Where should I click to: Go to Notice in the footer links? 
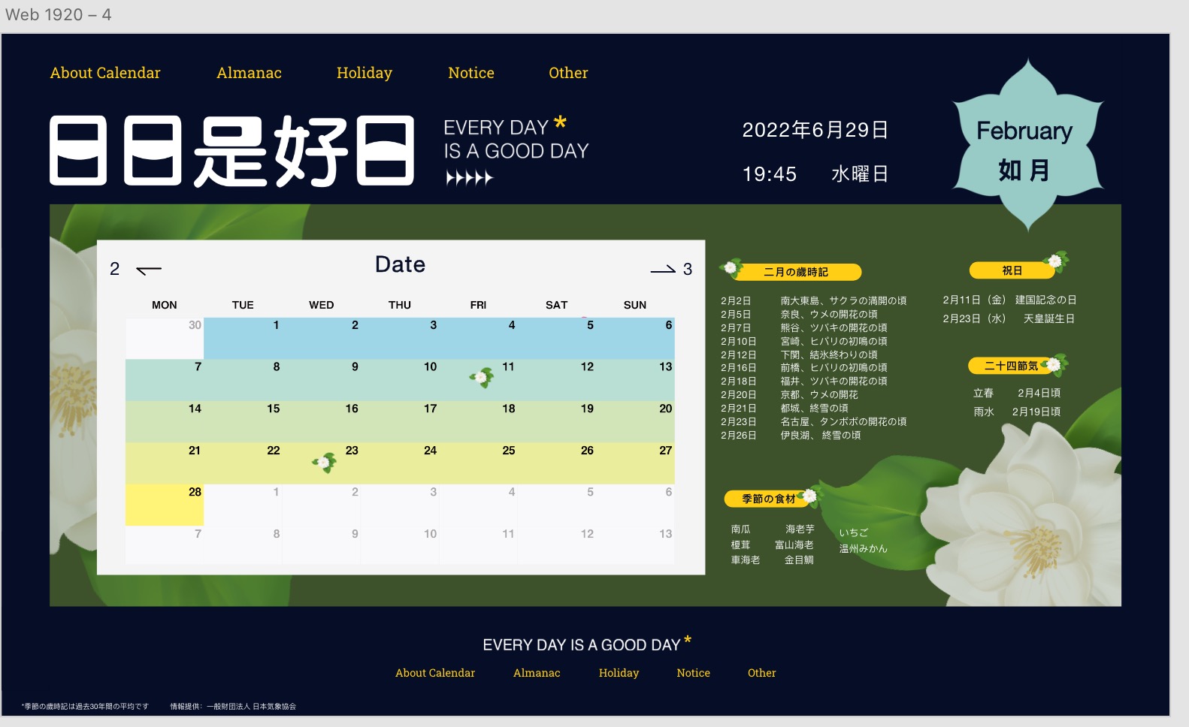click(x=693, y=673)
